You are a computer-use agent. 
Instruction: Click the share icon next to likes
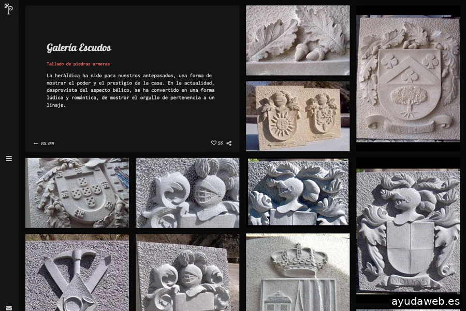[229, 143]
